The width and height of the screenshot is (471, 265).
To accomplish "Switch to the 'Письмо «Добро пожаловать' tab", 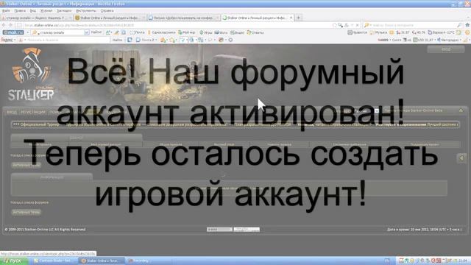I will 183,18.
